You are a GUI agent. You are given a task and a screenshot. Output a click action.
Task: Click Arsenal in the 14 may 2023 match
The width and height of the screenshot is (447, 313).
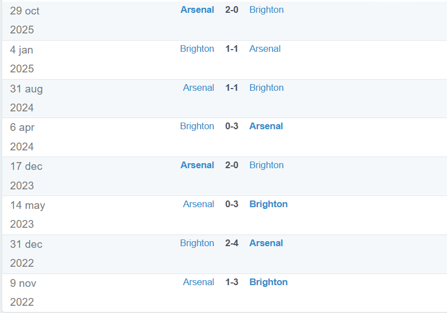point(198,204)
